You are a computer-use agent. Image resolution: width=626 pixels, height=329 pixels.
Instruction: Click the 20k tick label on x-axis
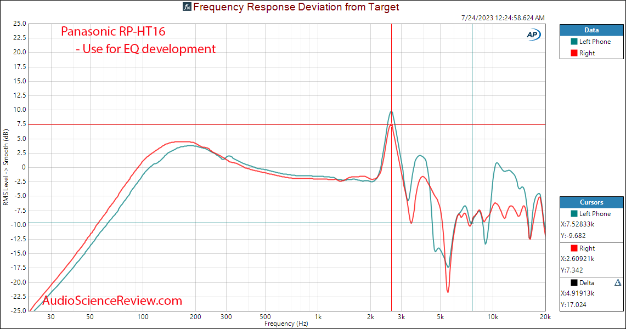click(x=545, y=317)
